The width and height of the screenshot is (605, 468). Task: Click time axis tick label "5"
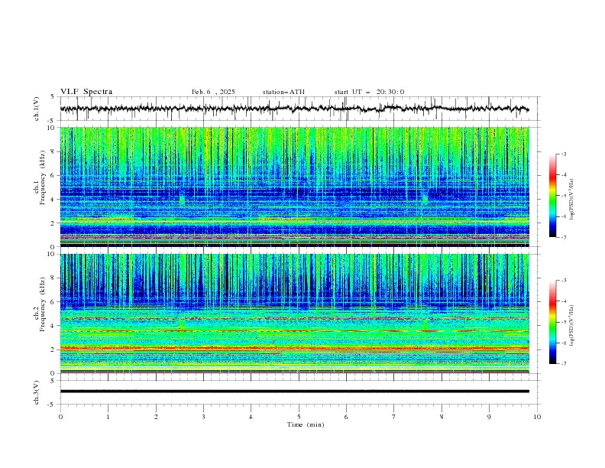tap(299, 417)
